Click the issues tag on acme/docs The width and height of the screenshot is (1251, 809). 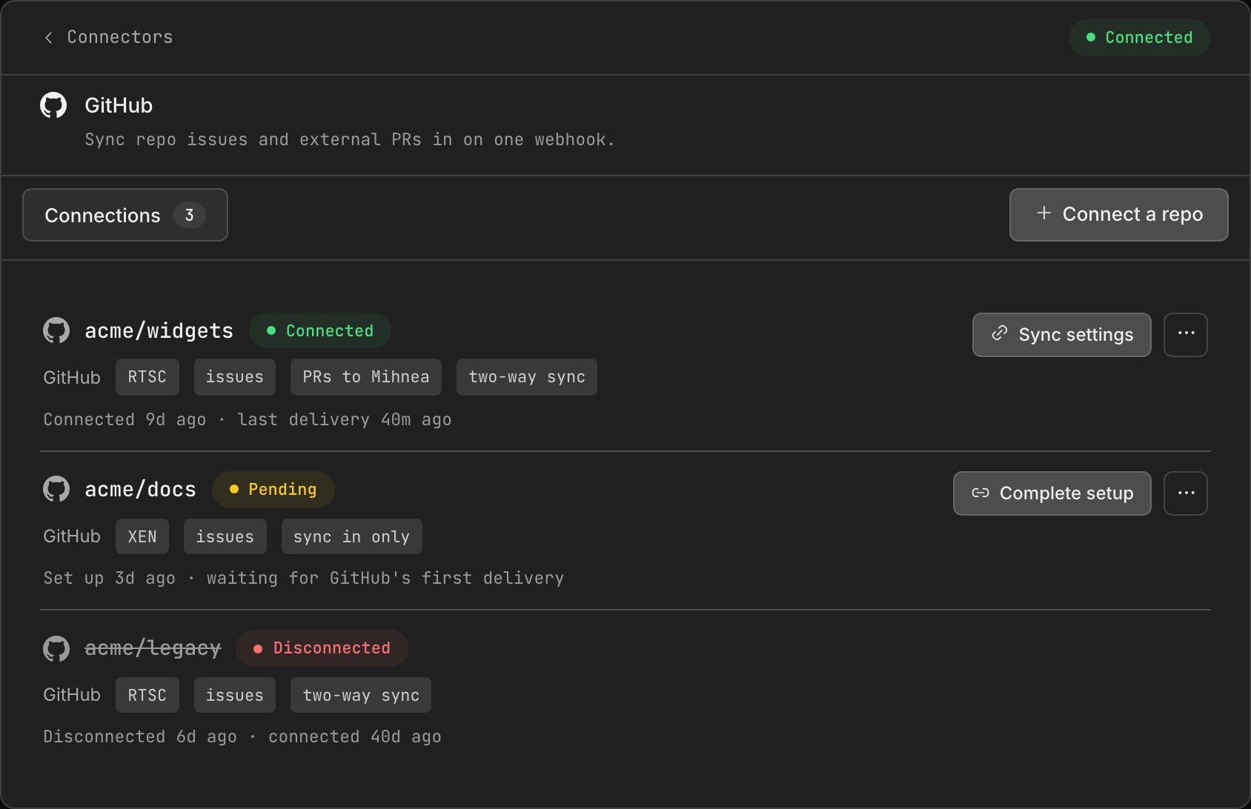(225, 536)
